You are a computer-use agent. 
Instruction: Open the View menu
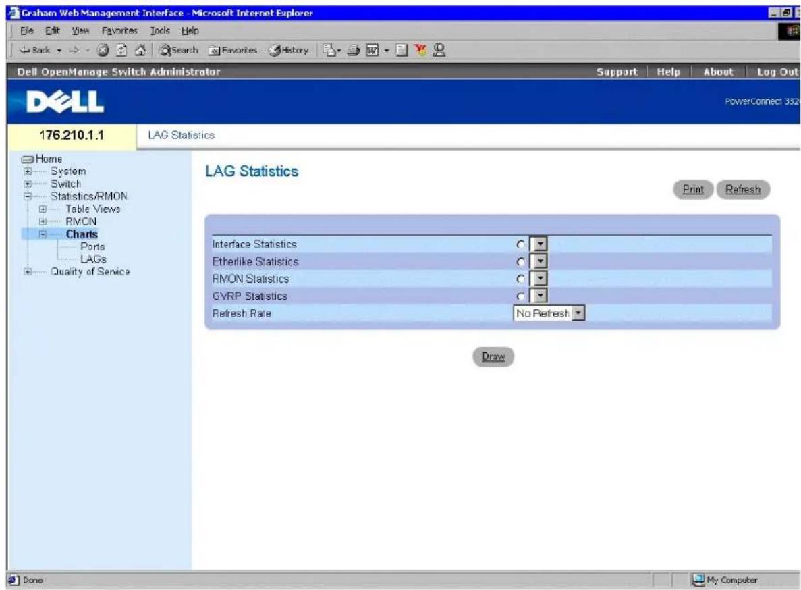(x=81, y=31)
